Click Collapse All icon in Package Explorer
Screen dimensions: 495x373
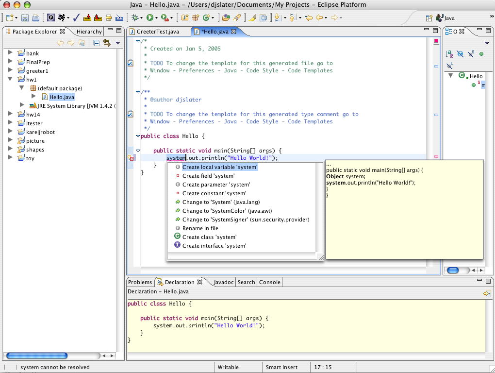97,43
